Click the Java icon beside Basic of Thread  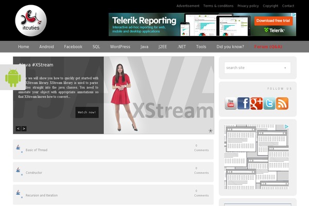(x=18, y=147)
